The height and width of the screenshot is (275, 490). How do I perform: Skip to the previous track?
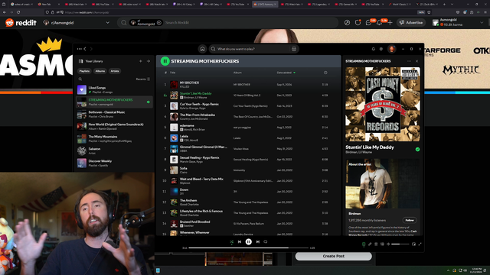click(240, 241)
